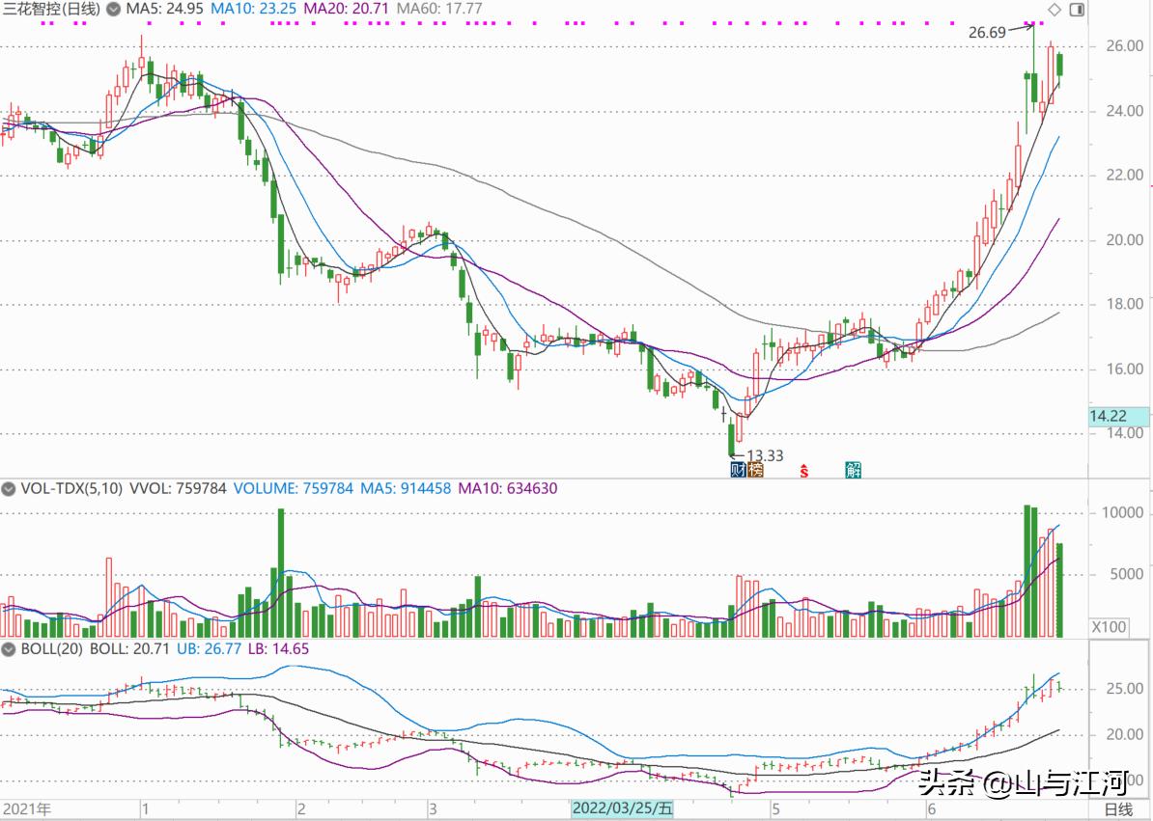Screen dimensions: 1153x821
Task: Click the 2022/03/25/五 date marker
Action: (622, 808)
